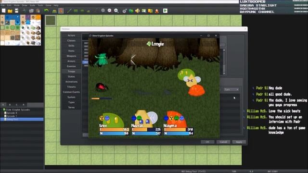Zoom out of the map
The image size is (308, 173).
[110, 11]
